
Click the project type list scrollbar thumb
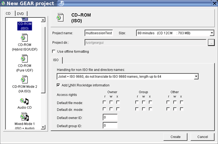click(43, 60)
